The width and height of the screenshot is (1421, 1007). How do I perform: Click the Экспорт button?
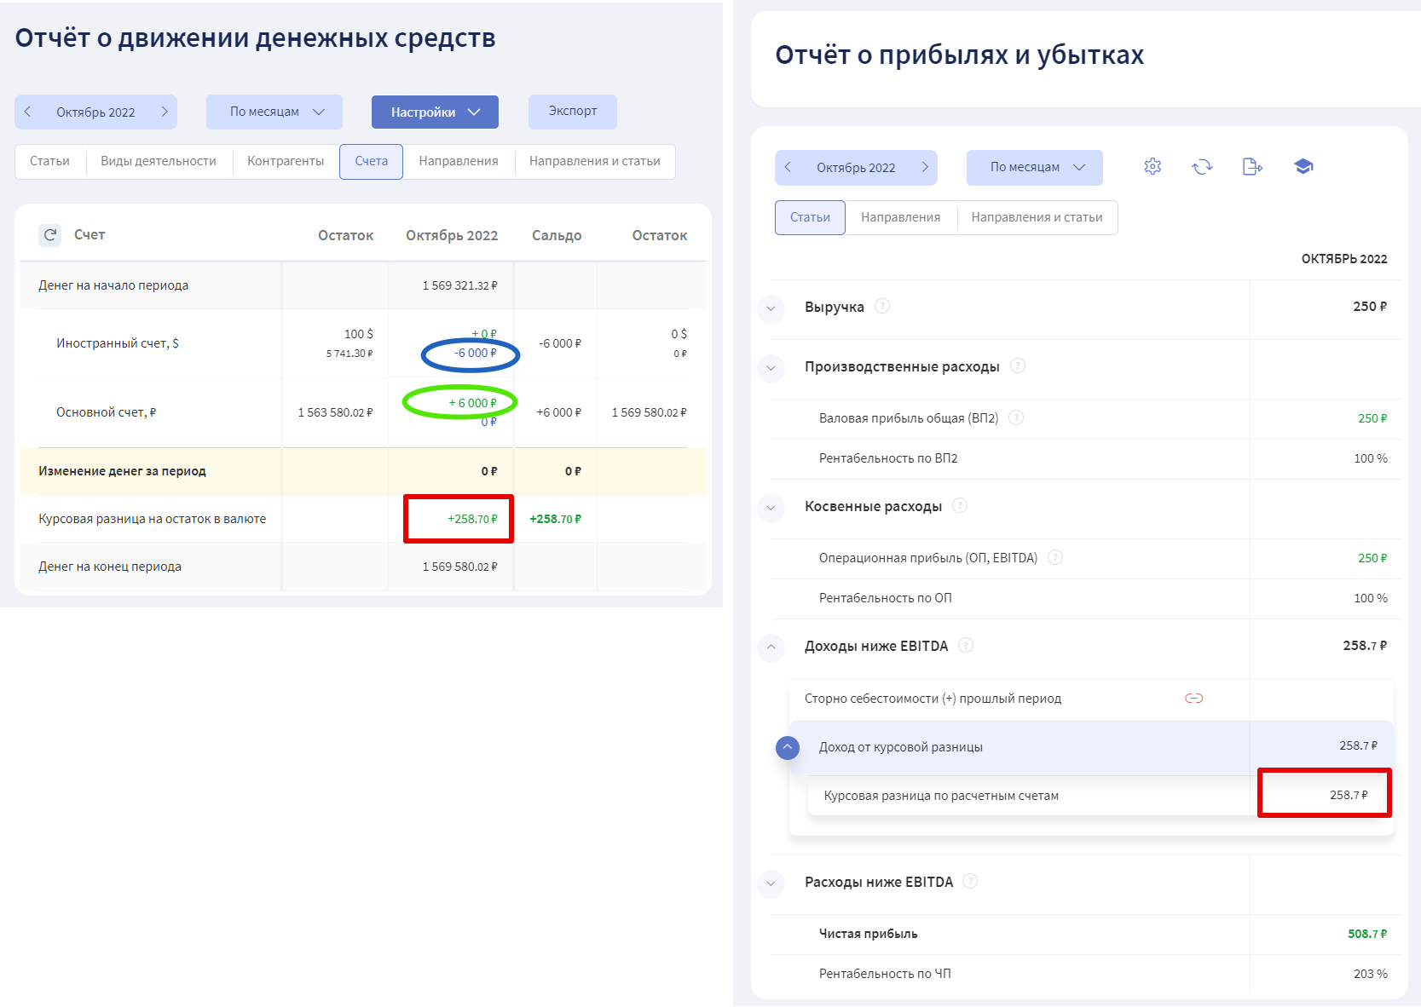pyautogui.click(x=573, y=112)
